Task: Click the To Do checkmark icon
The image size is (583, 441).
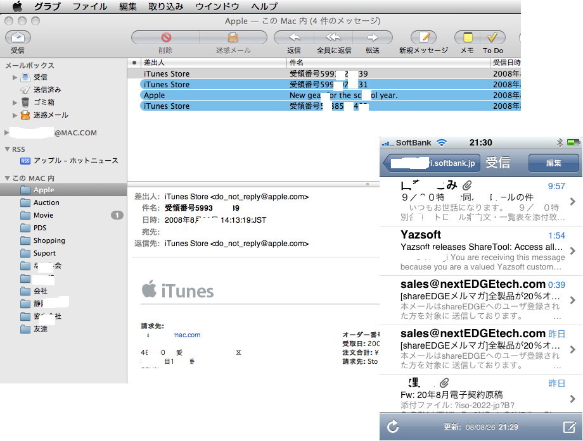Action: tap(492, 37)
